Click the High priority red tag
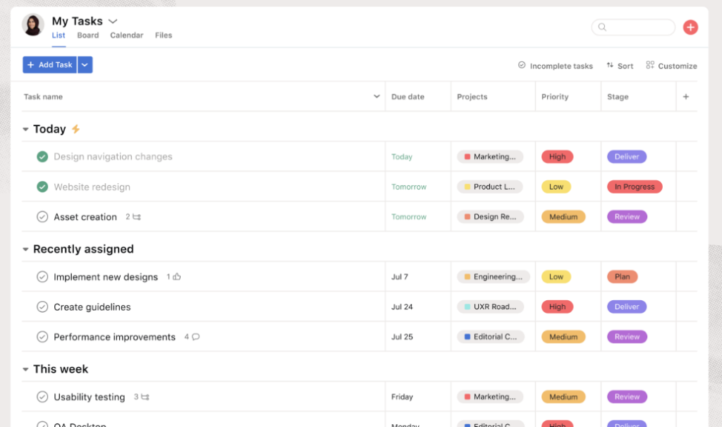This screenshot has width=722, height=427. (x=557, y=156)
